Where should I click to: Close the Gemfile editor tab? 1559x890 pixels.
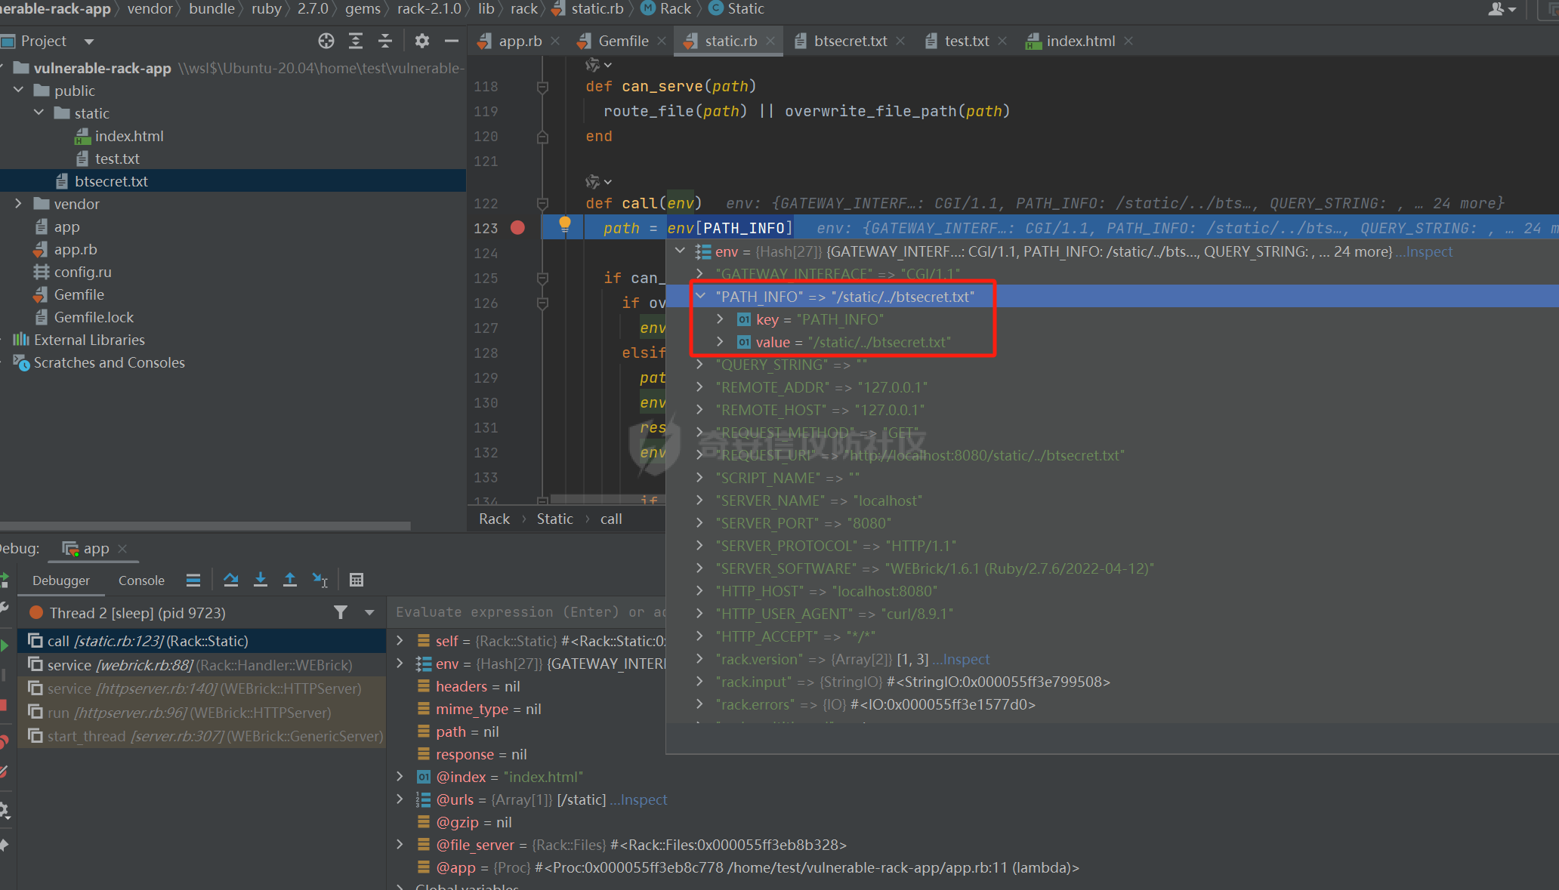pos(662,41)
